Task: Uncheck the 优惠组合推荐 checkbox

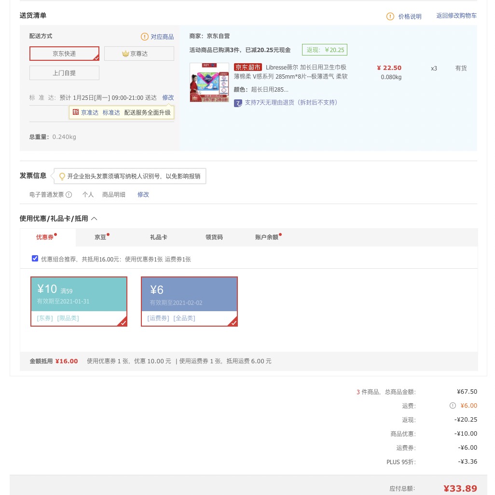Action: click(35, 259)
